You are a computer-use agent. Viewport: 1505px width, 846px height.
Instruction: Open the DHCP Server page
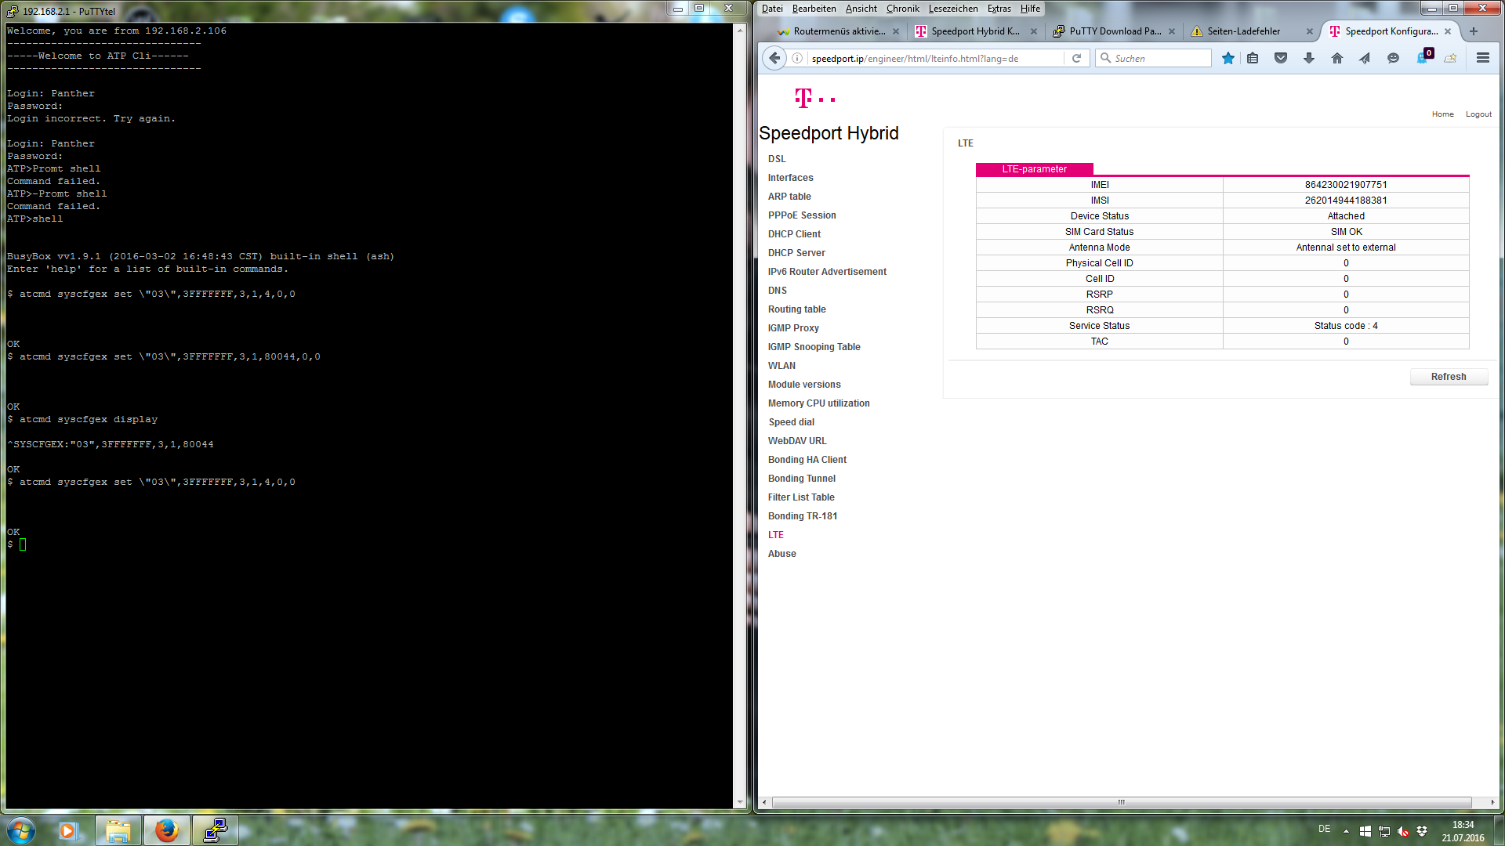796,253
